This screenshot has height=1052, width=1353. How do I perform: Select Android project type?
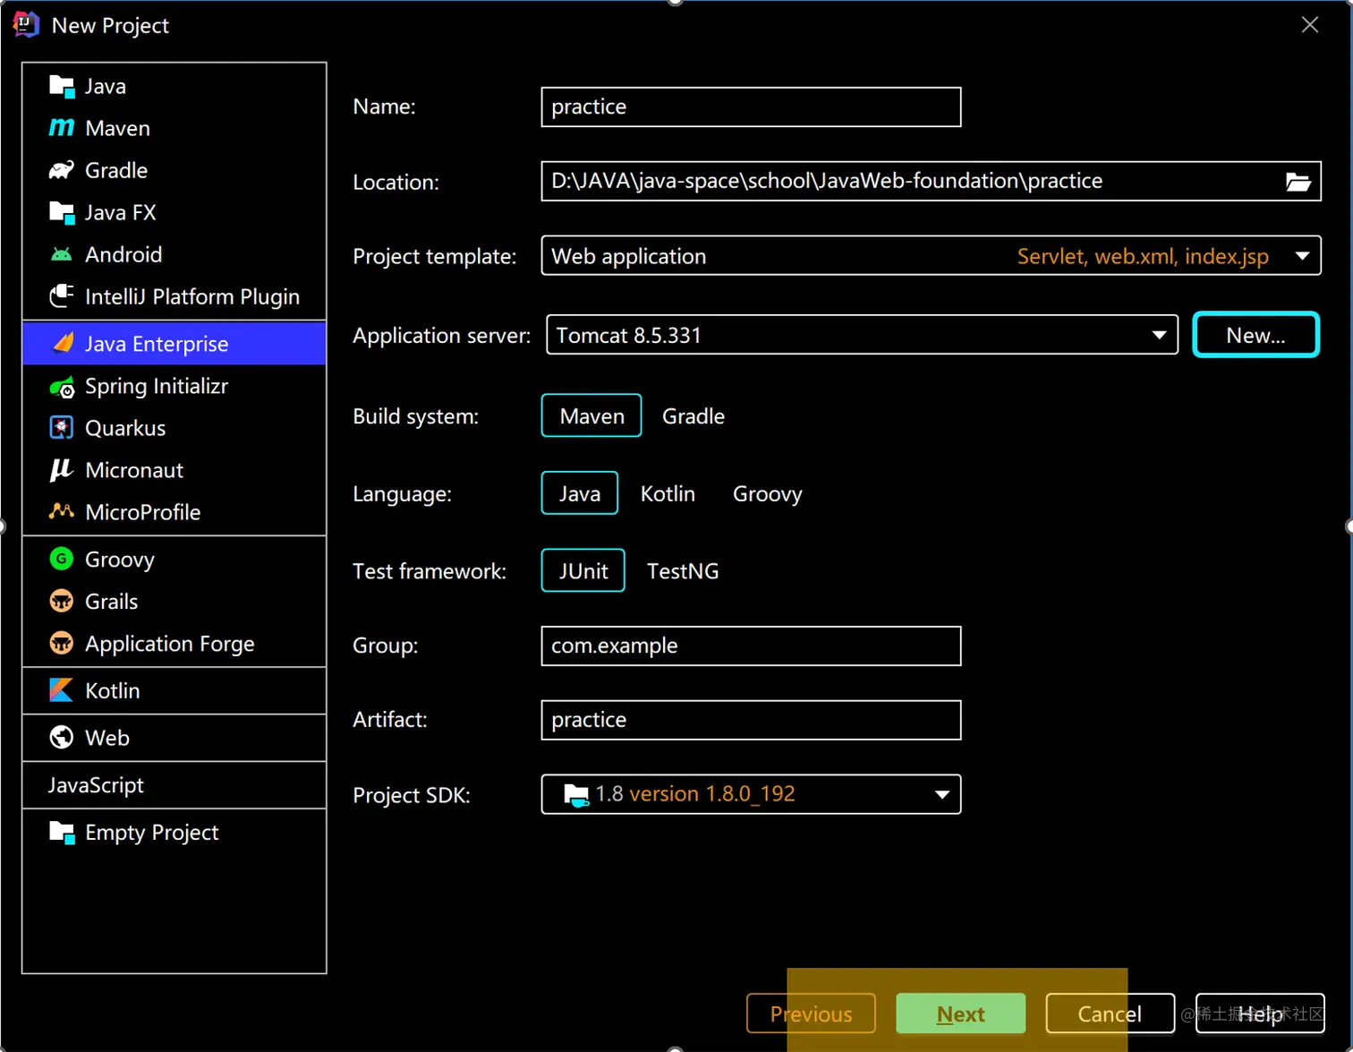pos(174,254)
